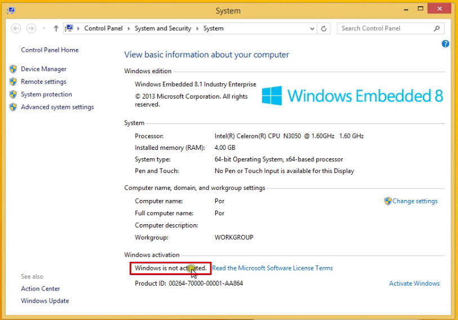Maximize the System window
Viewport: 458px width, 320px height.
[x=420, y=9]
